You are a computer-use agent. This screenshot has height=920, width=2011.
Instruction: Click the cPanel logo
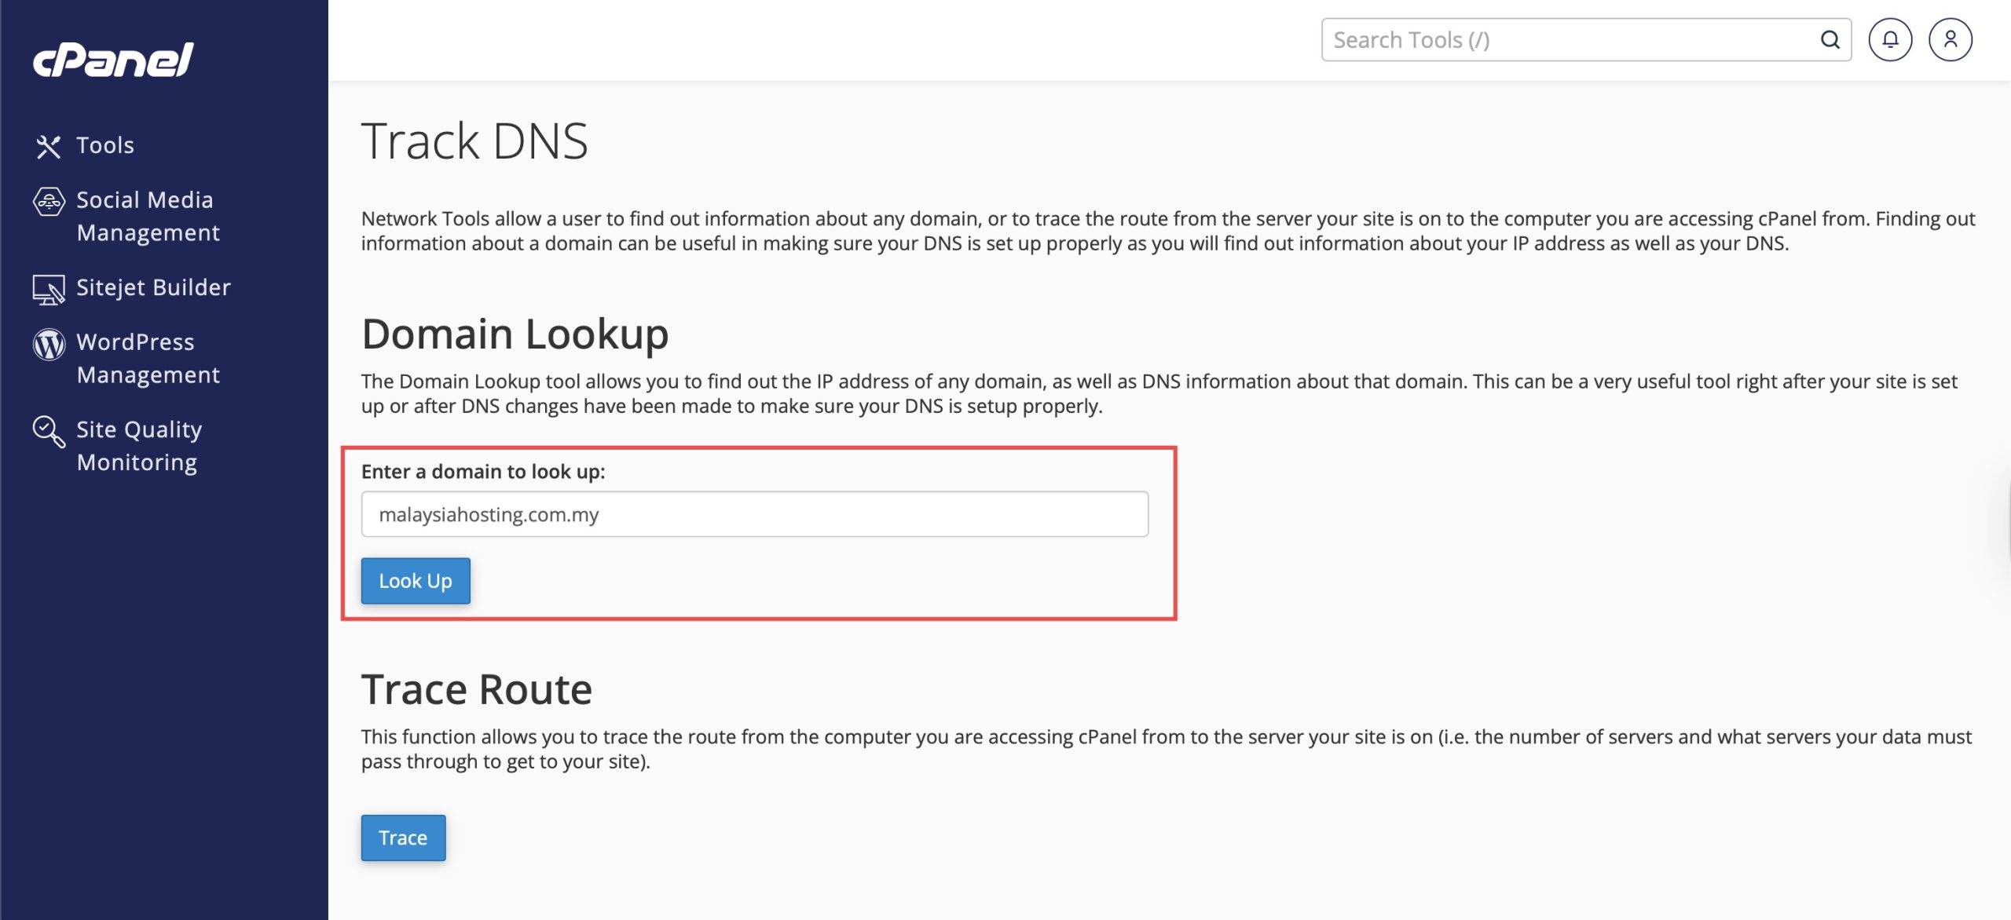click(113, 60)
